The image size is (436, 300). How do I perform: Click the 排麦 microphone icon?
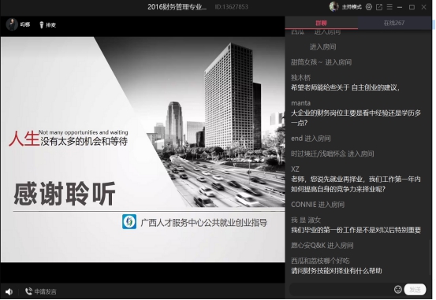[x=42, y=24]
